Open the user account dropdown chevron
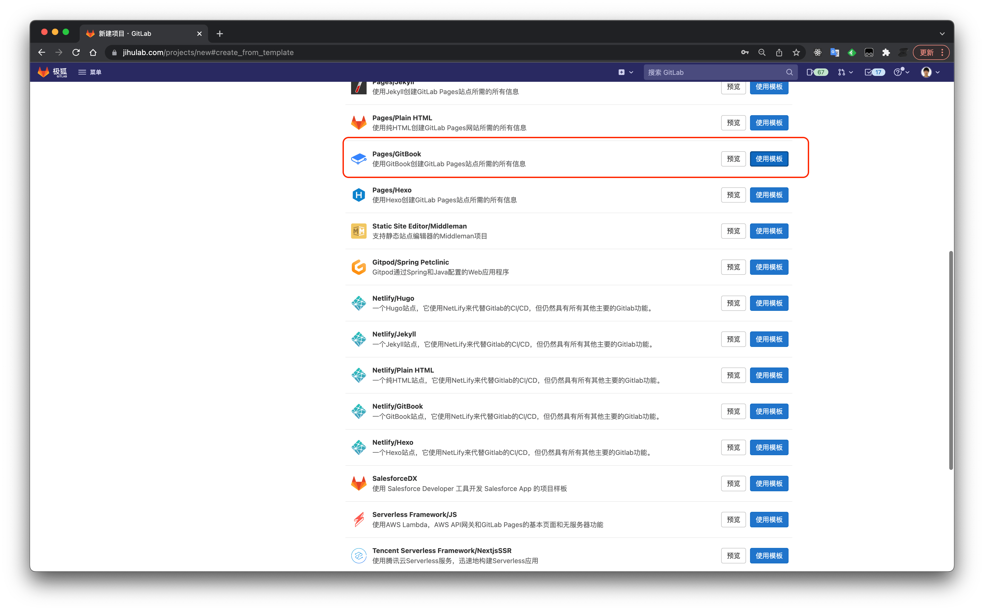 (938, 72)
